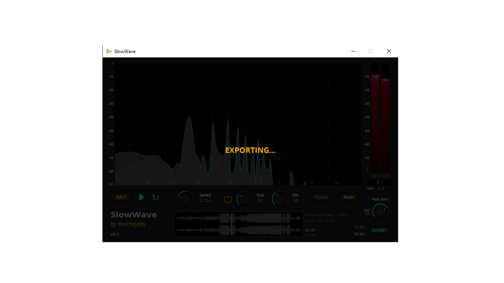The height and width of the screenshot is (283, 504).
Task: Click the Post Gain volume knob
Action: click(x=380, y=211)
